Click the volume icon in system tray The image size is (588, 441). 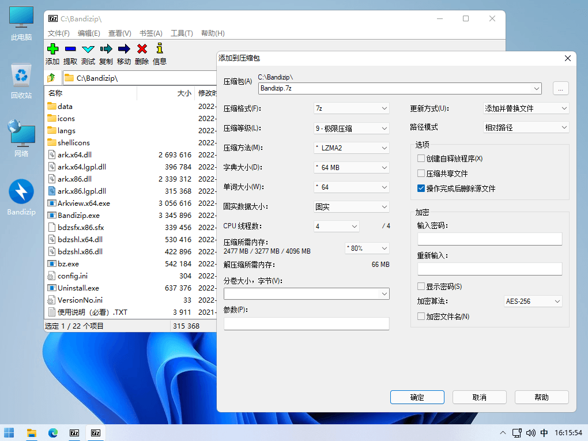[530, 433]
